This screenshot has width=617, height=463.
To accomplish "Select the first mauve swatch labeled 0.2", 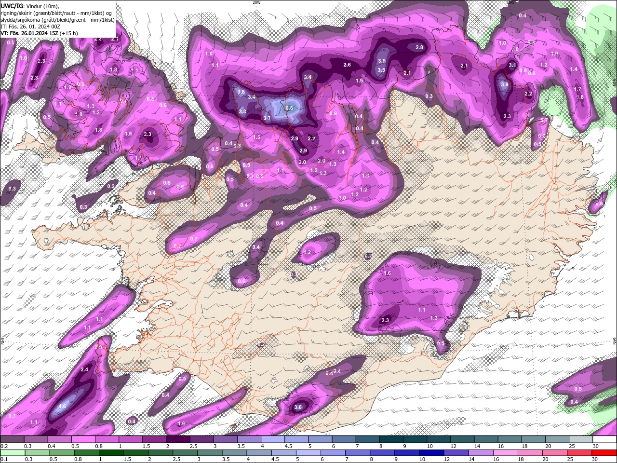I will 12,439.
